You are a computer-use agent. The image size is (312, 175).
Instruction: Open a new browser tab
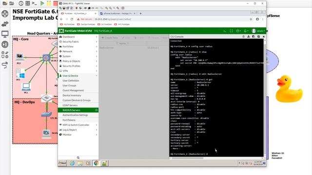140,14
